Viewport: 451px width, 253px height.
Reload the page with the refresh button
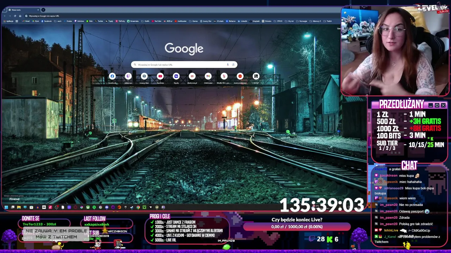pyautogui.click(x=15, y=16)
